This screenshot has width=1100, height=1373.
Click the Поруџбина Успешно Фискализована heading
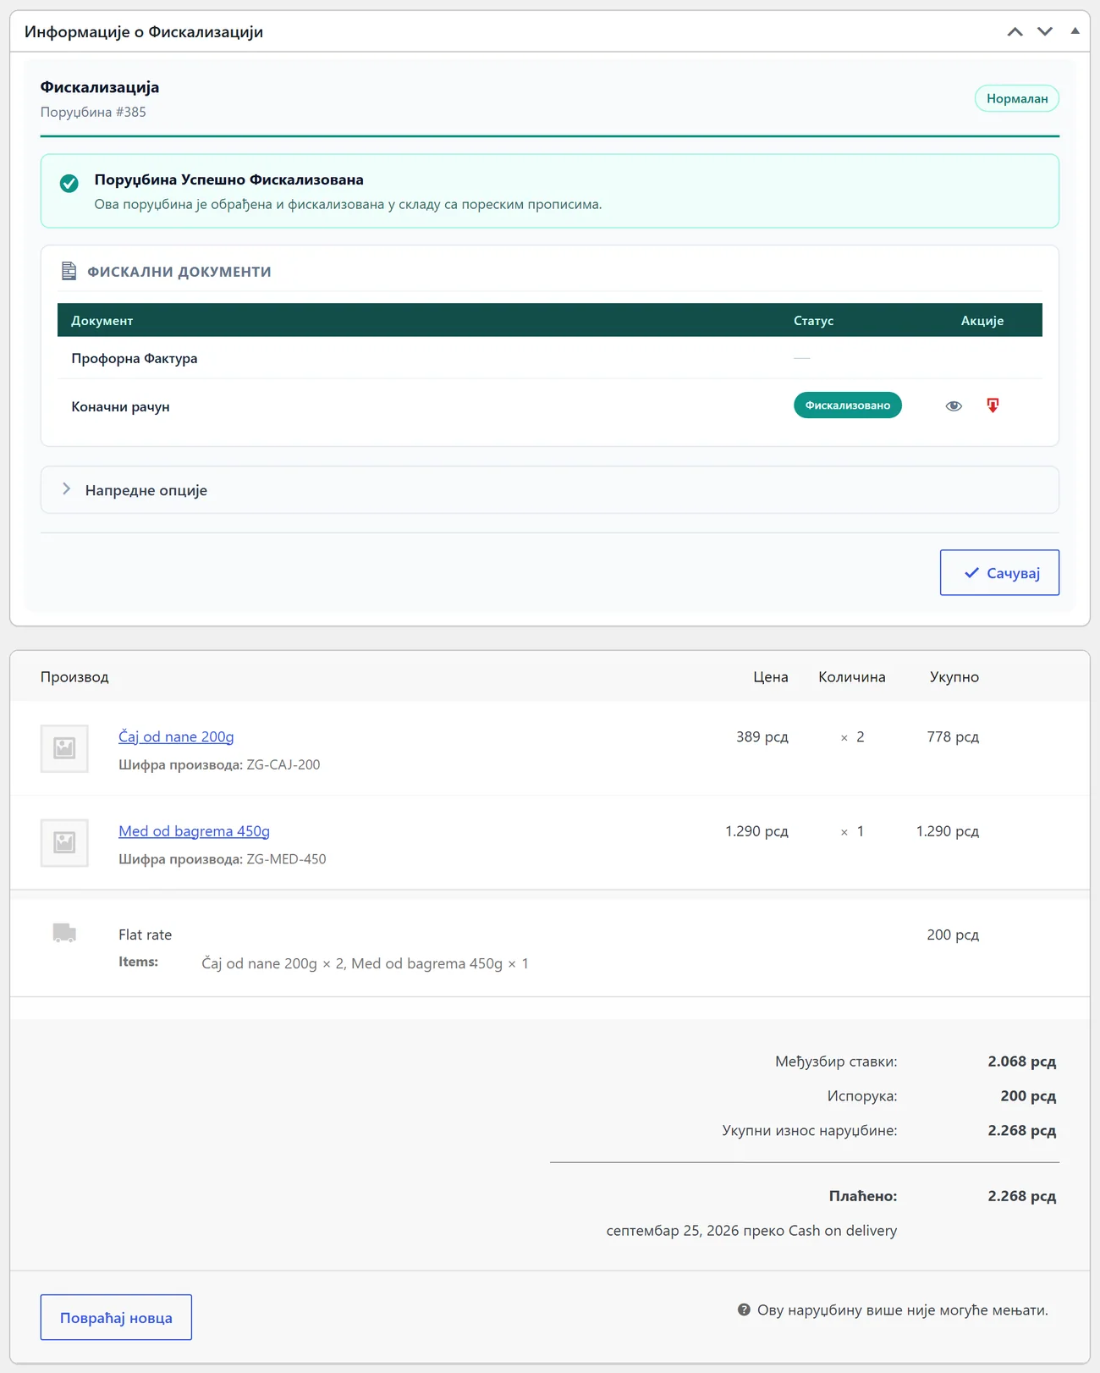pos(228,179)
